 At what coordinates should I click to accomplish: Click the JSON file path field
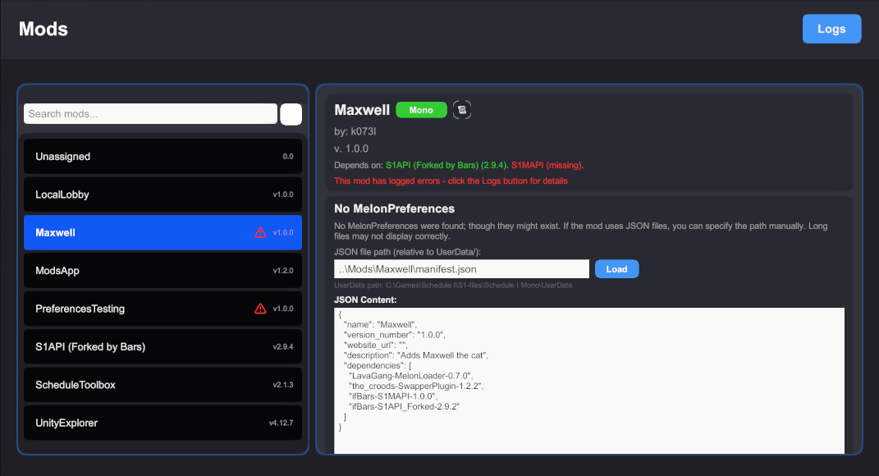click(x=460, y=268)
